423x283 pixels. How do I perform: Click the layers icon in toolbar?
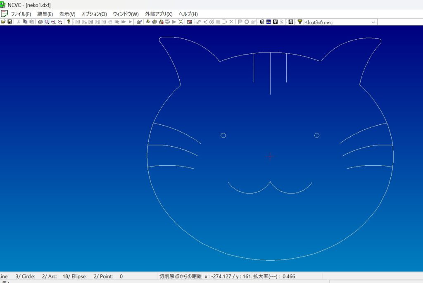click(40, 22)
